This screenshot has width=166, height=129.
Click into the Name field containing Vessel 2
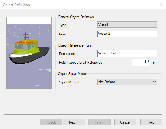(127, 34)
